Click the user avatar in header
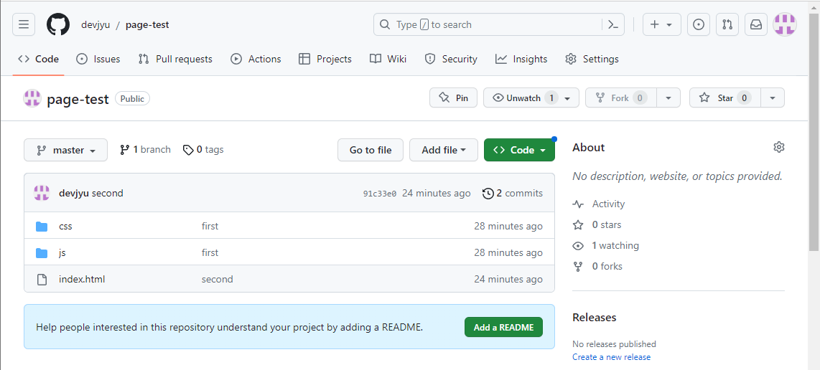Image resolution: width=820 pixels, height=370 pixels. pos(785,24)
